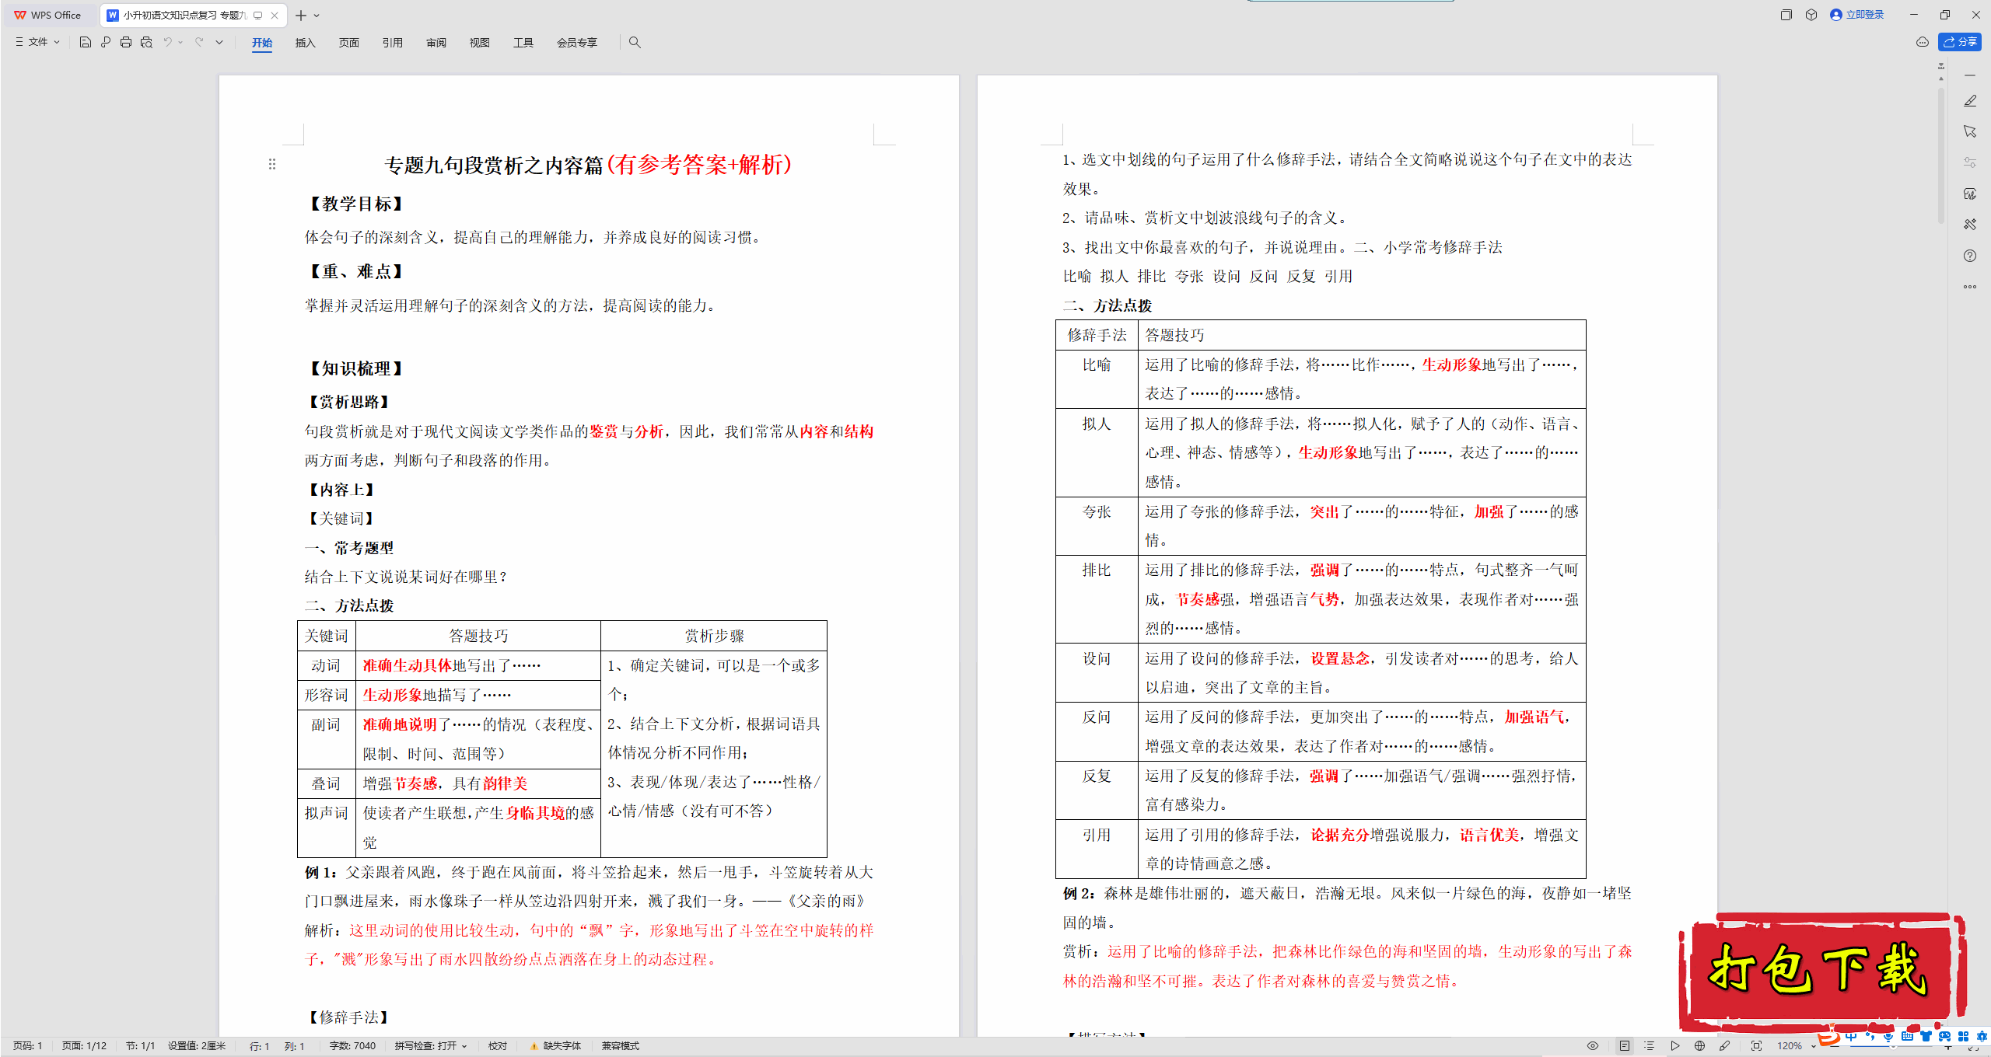Click the fit-page focus icon in status bar
Image resolution: width=1991 pixels, height=1057 pixels.
(x=1756, y=1046)
